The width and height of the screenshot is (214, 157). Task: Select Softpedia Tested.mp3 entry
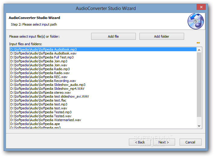click(103, 112)
